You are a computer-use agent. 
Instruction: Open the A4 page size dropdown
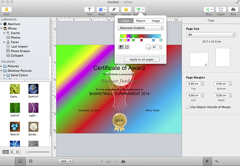[x=211, y=35]
